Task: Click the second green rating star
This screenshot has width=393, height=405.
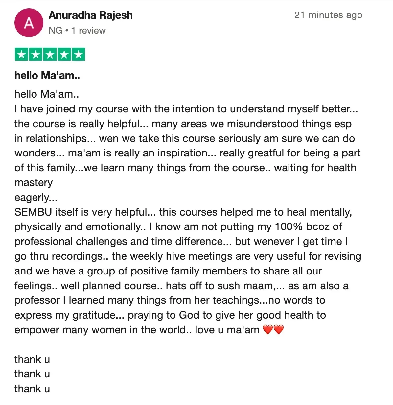Action: [x=36, y=55]
